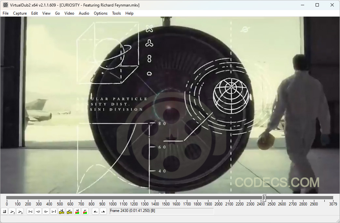Viewport: 340px width, 223px height.
Task: Open the Help menu
Action: 129,13
